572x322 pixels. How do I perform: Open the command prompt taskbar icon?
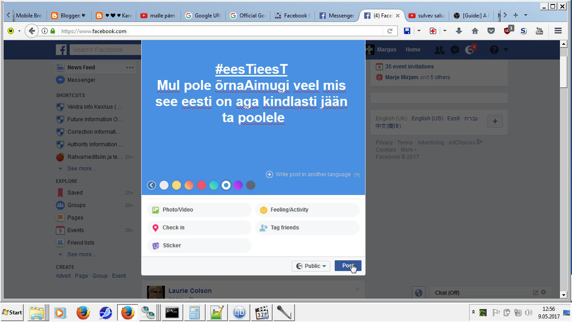[x=172, y=312]
